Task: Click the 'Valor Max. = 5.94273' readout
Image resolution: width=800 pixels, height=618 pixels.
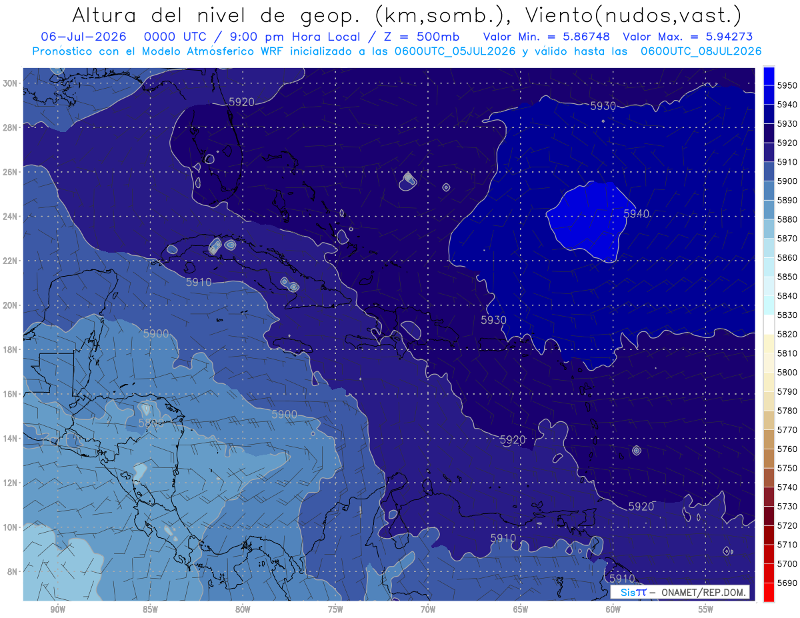Action: pyautogui.click(x=688, y=37)
